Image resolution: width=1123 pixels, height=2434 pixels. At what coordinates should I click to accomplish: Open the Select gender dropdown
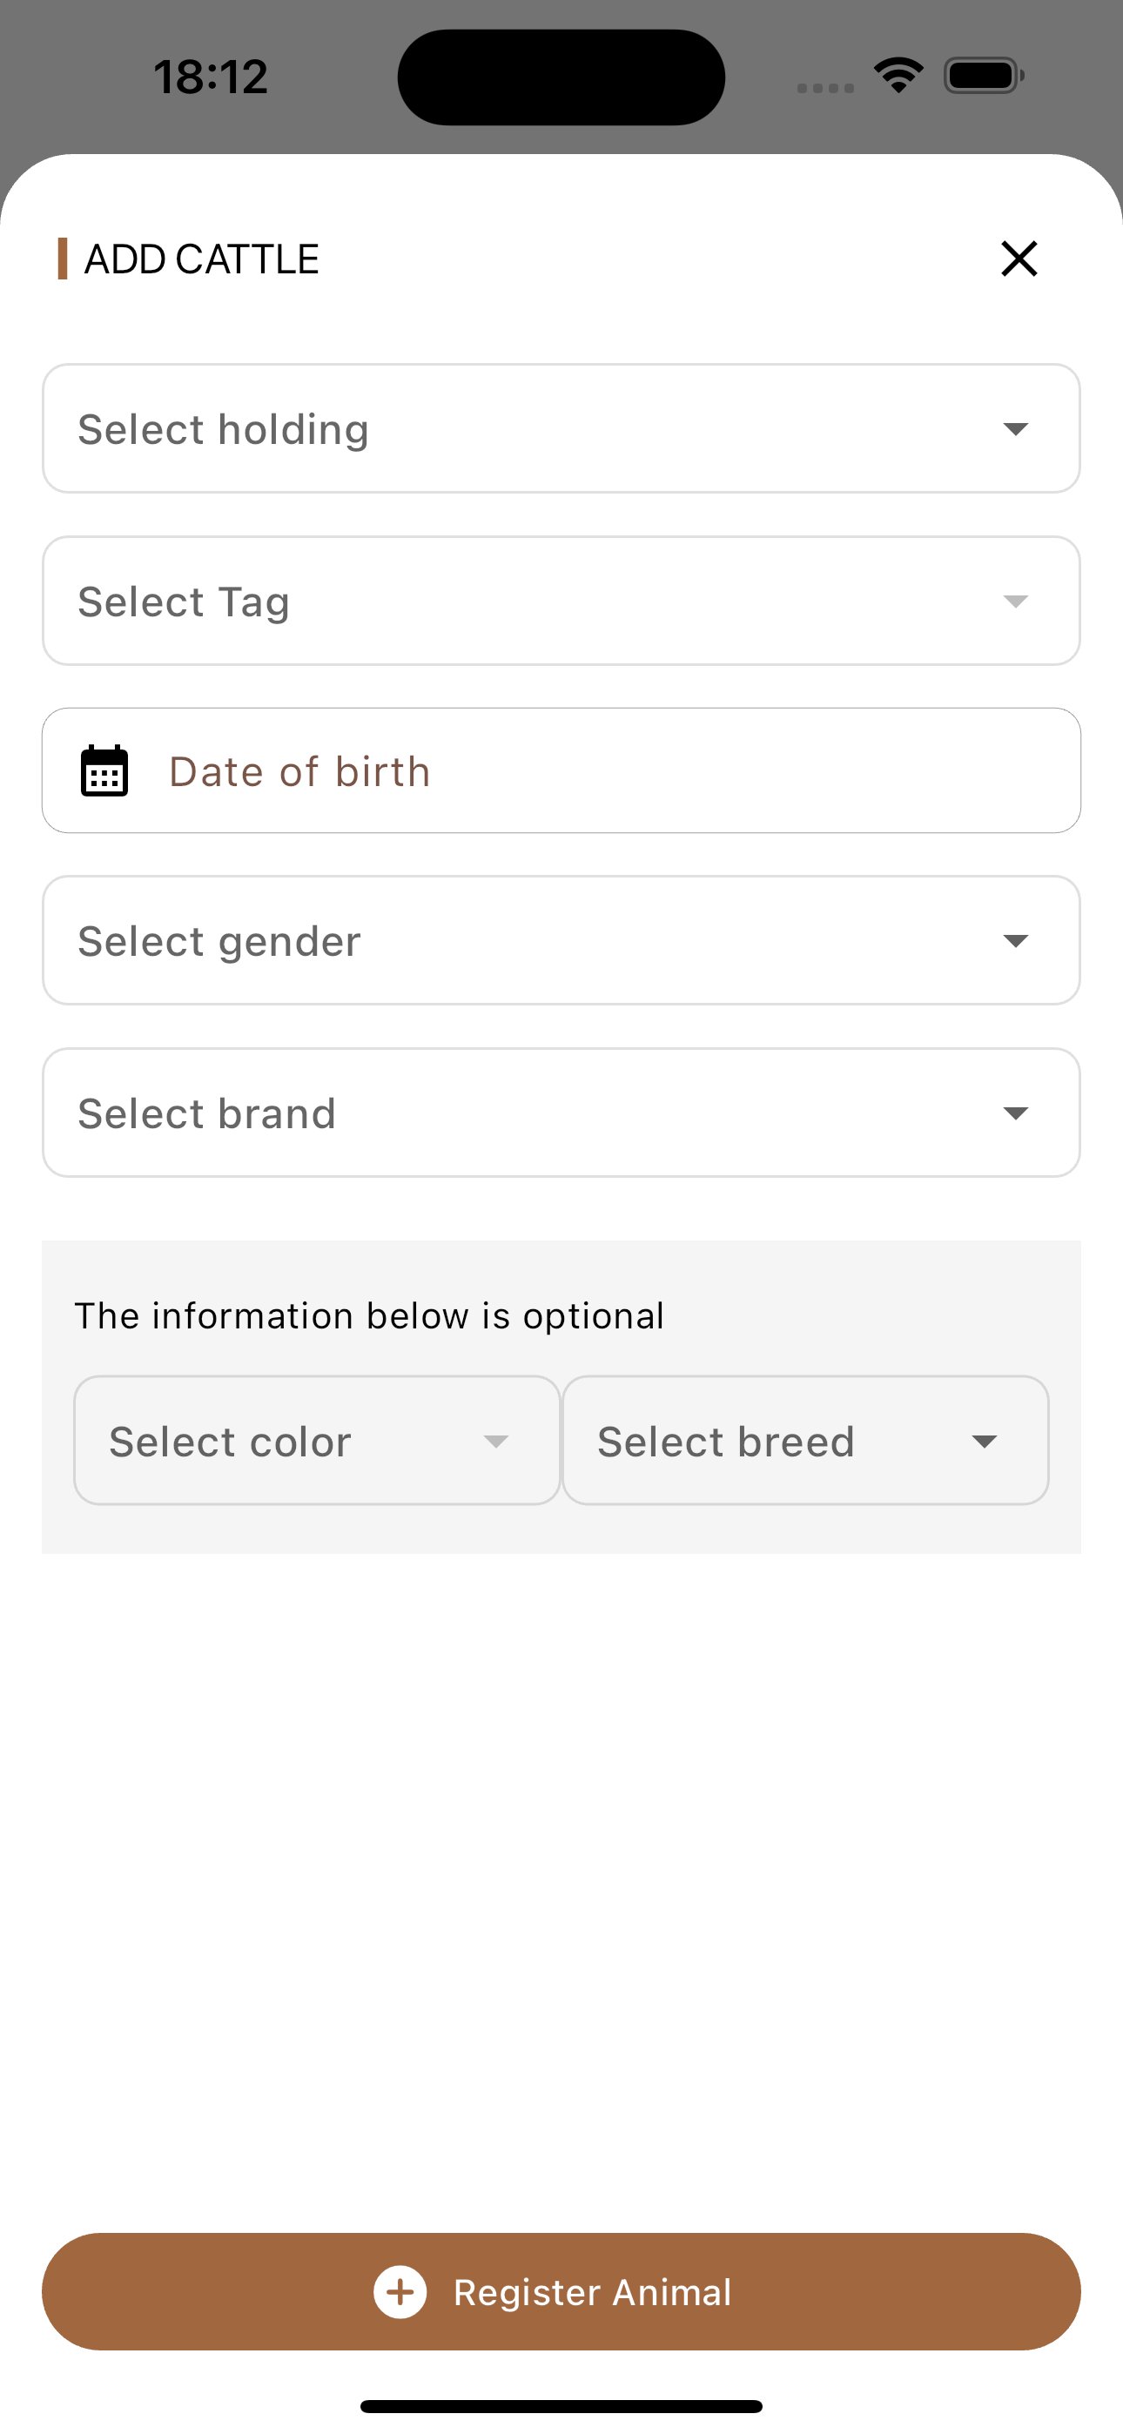(x=561, y=940)
